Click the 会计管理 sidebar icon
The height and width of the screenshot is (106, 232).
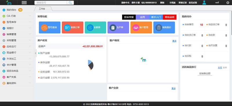pos(4,65)
